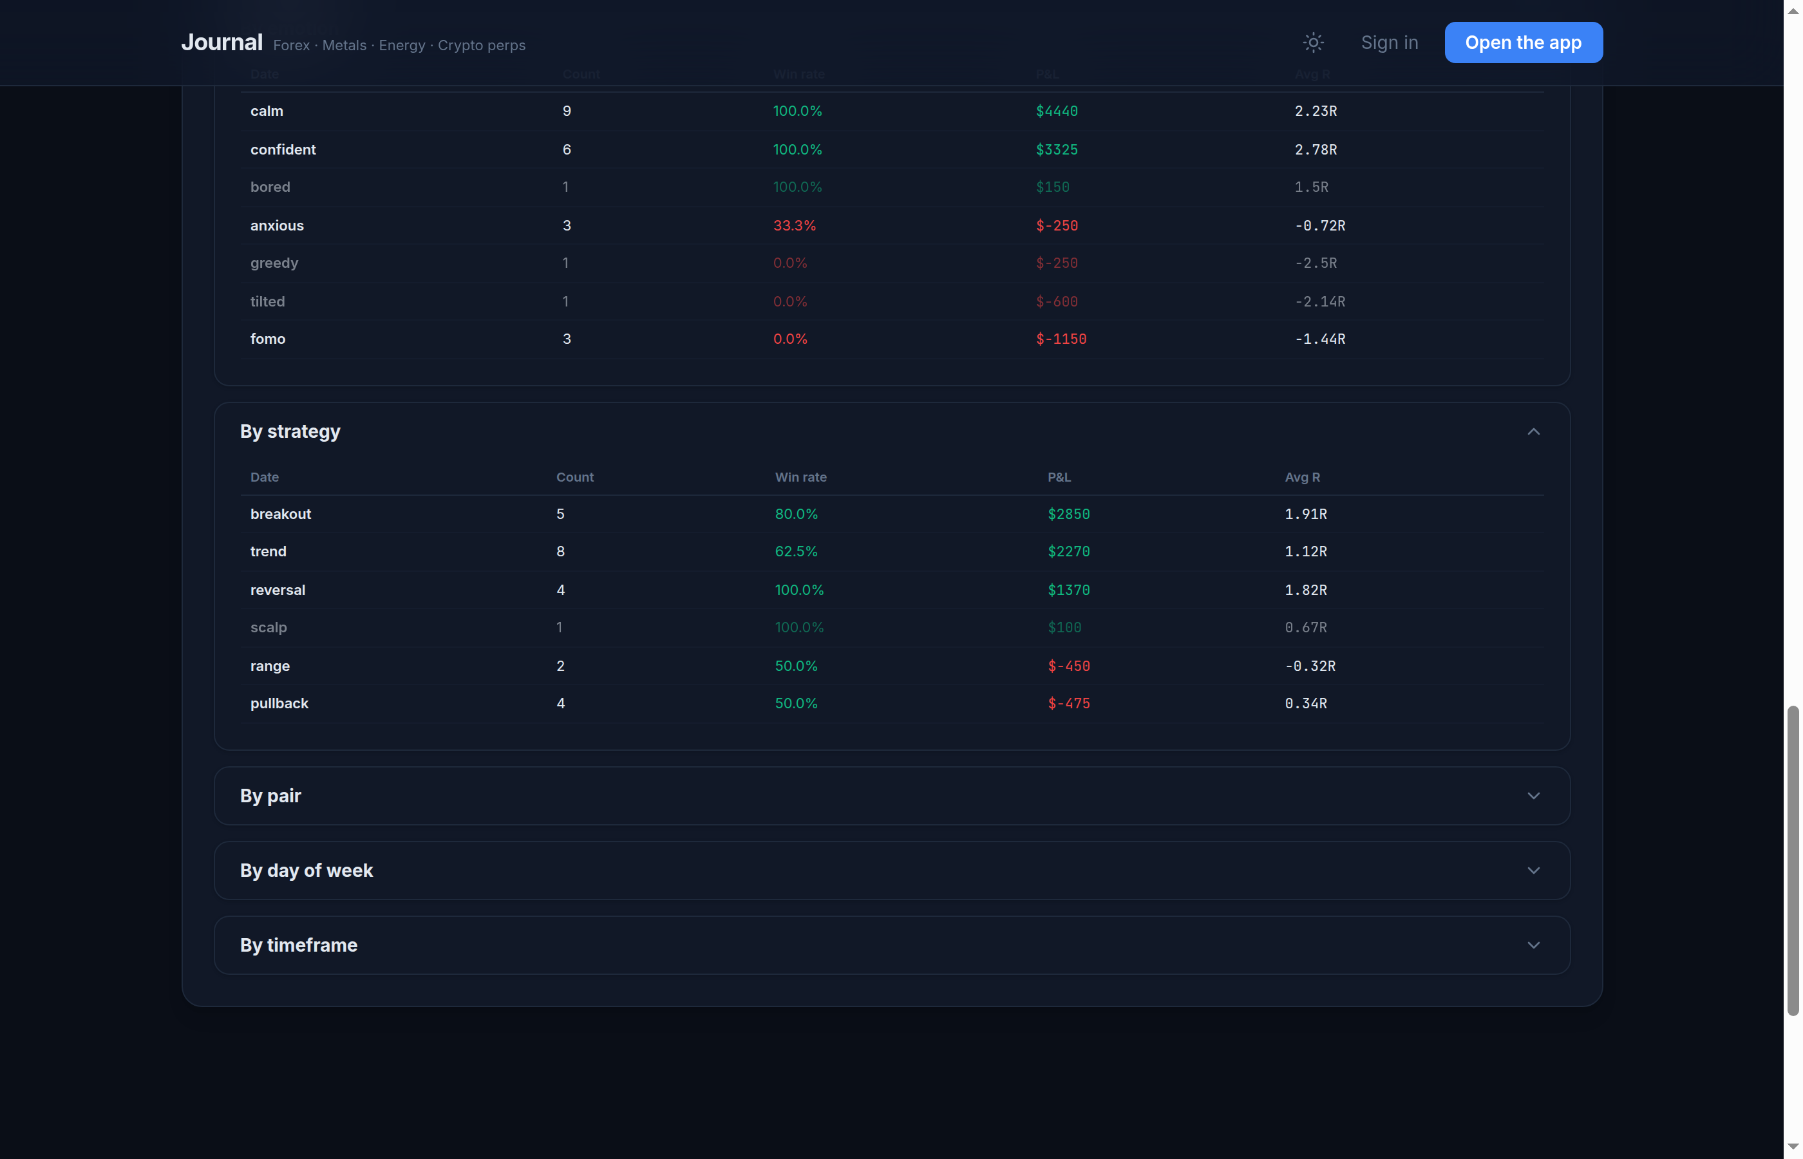This screenshot has height=1159, width=1803.
Task: Click the Avg R column header in By strategy
Action: tap(1302, 477)
